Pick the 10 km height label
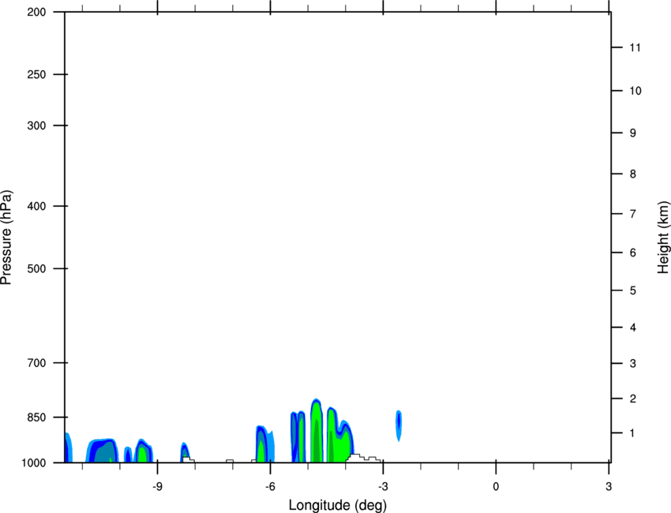Screen dimensions: 671x513 click(x=635, y=91)
